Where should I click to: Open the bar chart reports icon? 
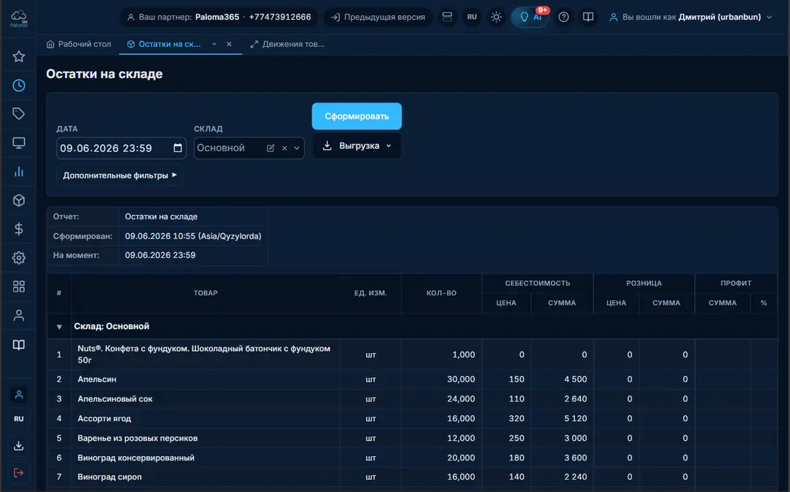point(18,172)
